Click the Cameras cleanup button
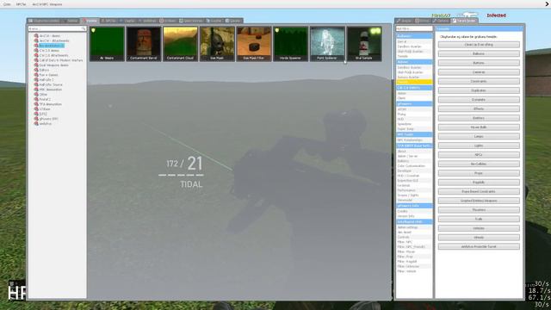The image size is (551, 310). coord(479,72)
